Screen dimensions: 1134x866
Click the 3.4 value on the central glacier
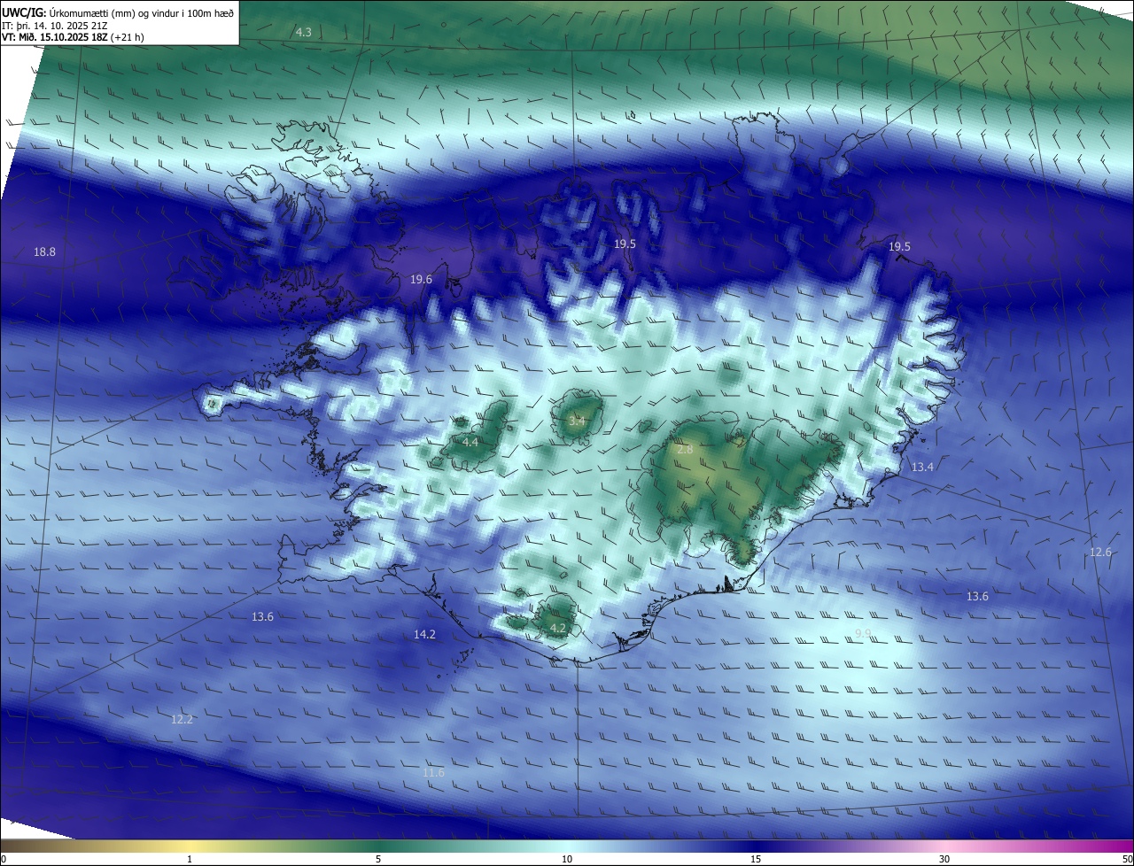click(x=577, y=421)
